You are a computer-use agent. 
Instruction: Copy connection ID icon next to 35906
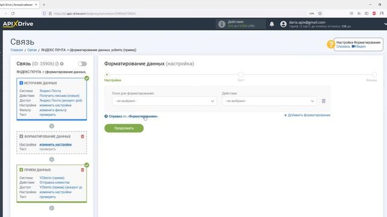click(x=57, y=64)
